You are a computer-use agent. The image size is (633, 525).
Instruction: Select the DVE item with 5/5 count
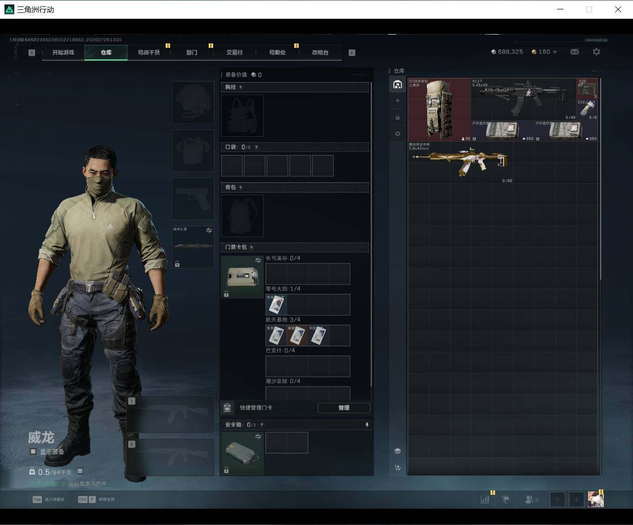pyautogui.click(x=588, y=110)
